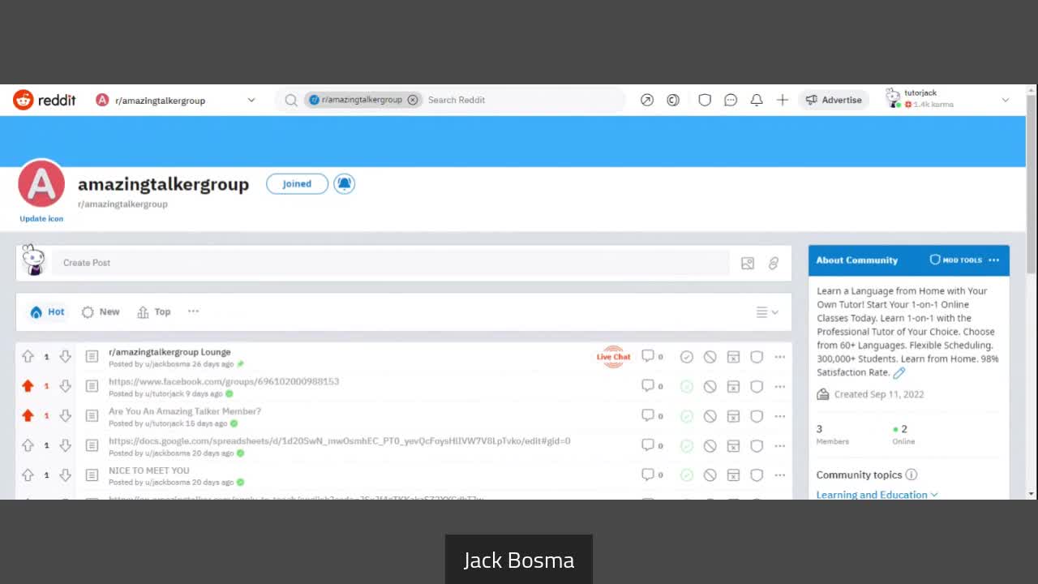Upvote the r/amazingtalkergroup Lounge post
Viewport: 1038px width, 584px height.
click(x=28, y=356)
